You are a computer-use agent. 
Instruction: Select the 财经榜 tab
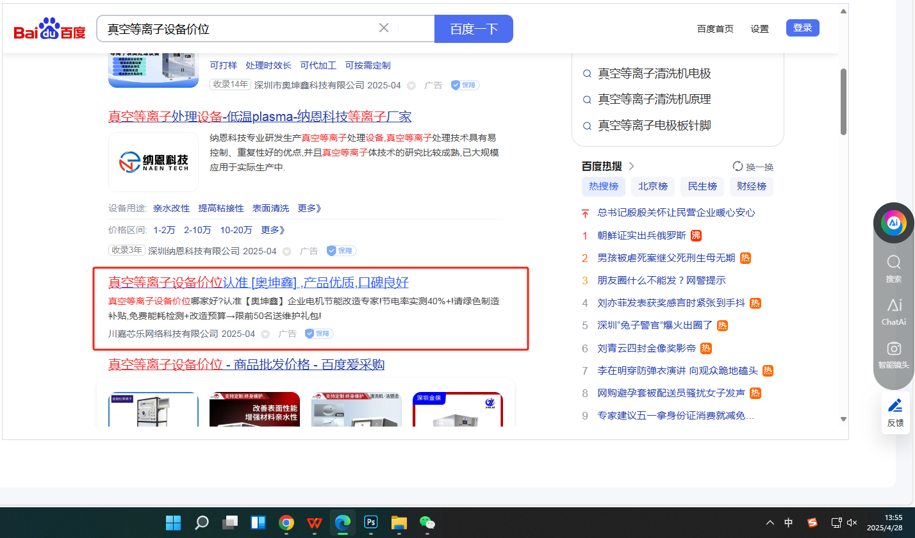point(752,186)
